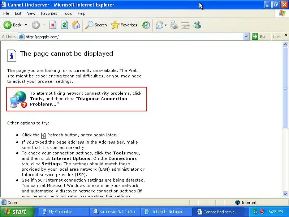
Task: Expand the Links toolbar chevron
Action: coord(286,35)
